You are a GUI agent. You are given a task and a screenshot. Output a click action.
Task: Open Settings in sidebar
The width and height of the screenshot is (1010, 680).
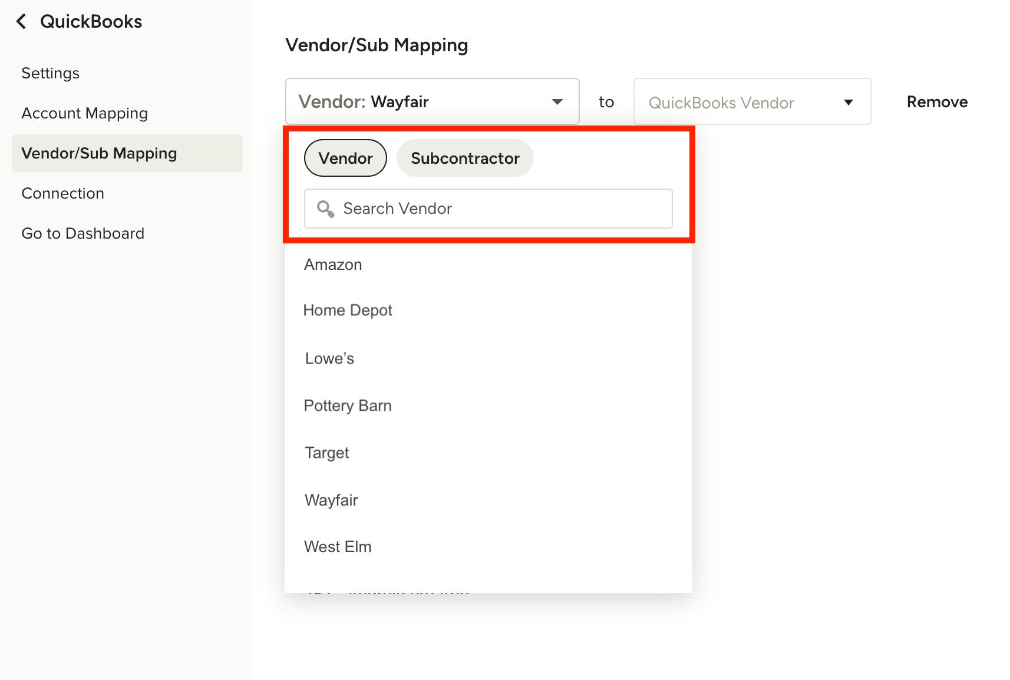click(x=51, y=73)
